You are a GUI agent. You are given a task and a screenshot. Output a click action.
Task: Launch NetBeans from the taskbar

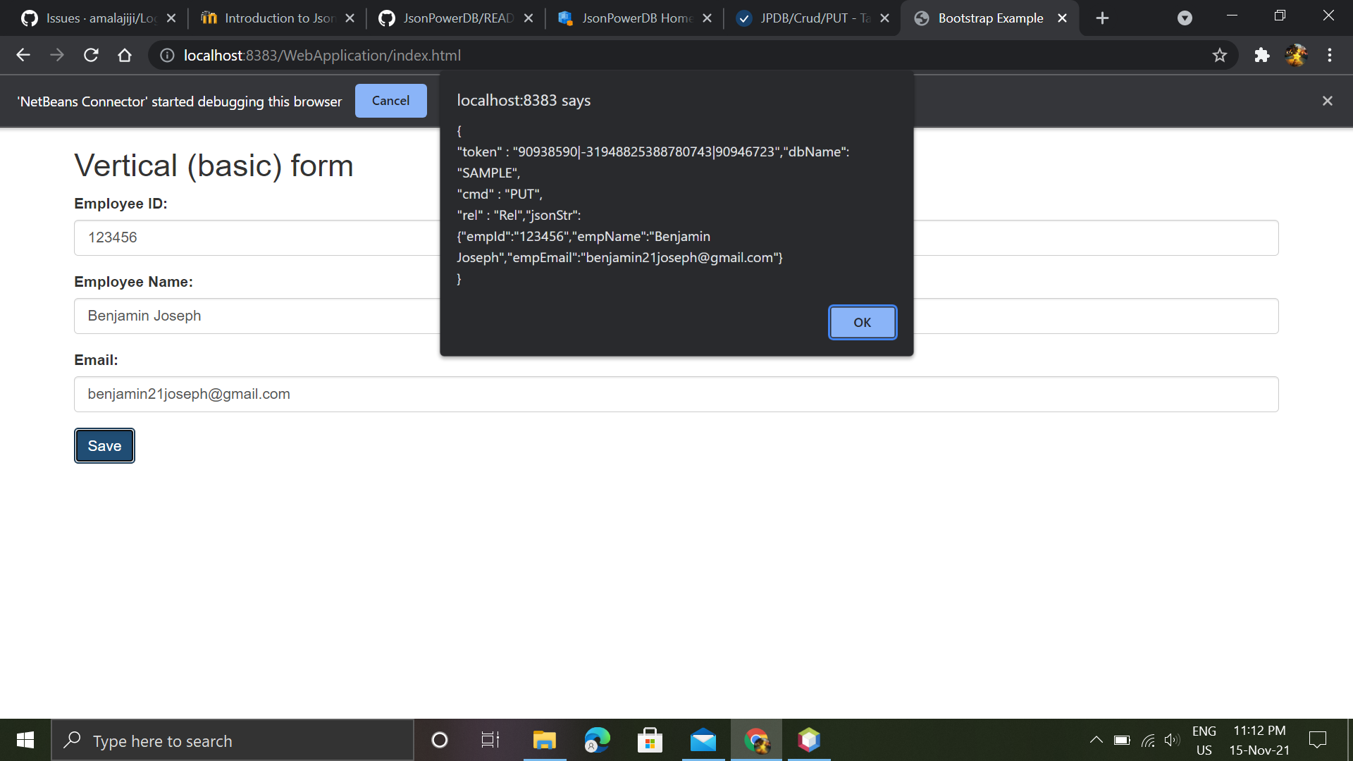point(809,740)
